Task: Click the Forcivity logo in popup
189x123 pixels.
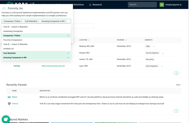Action: pyautogui.click(x=4, y=8)
